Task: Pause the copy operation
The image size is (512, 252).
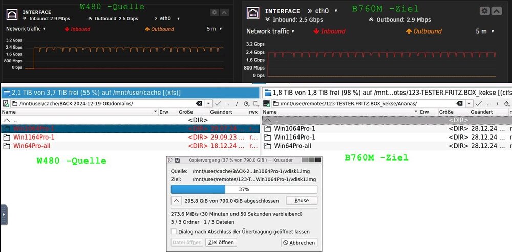Action: pyautogui.click(x=302, y=200)
